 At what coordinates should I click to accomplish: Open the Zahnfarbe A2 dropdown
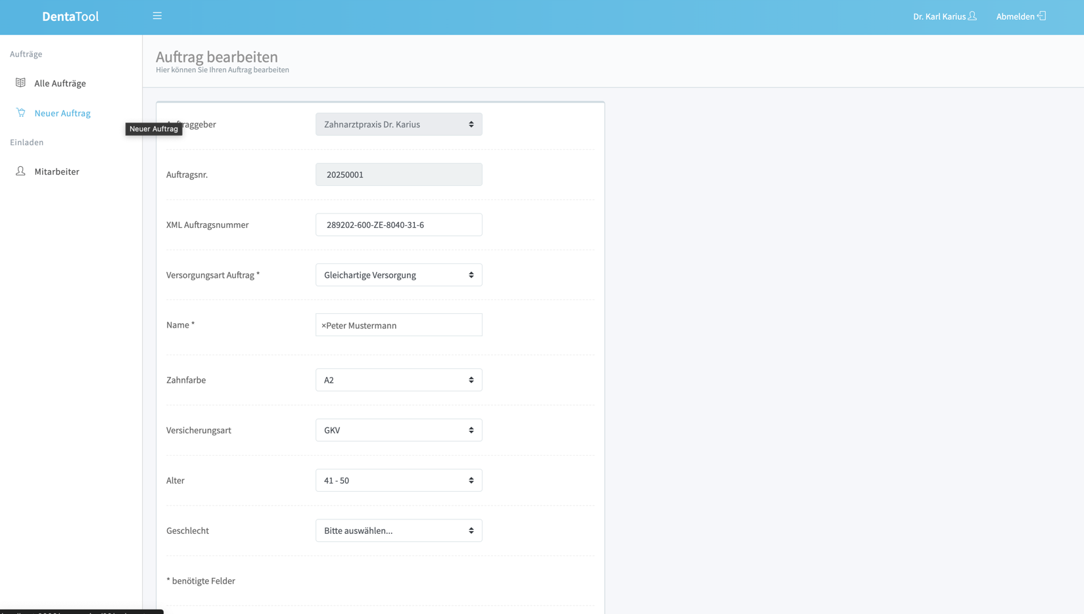click(x=398, y=380)
